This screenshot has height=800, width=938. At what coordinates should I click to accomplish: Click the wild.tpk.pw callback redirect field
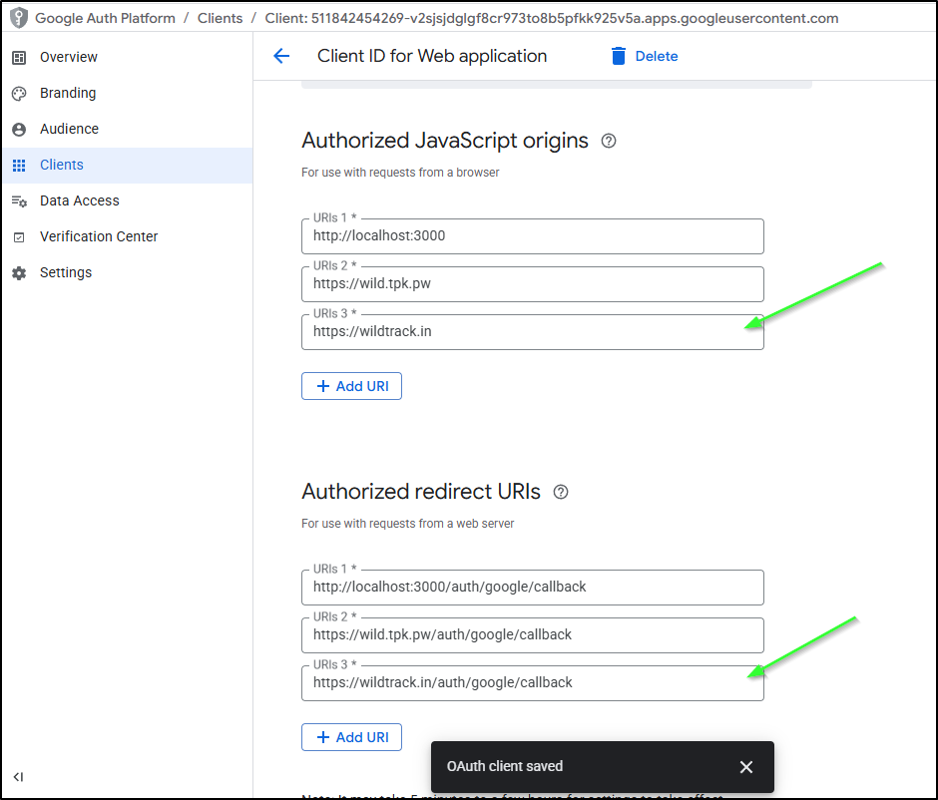pos(532,635)
